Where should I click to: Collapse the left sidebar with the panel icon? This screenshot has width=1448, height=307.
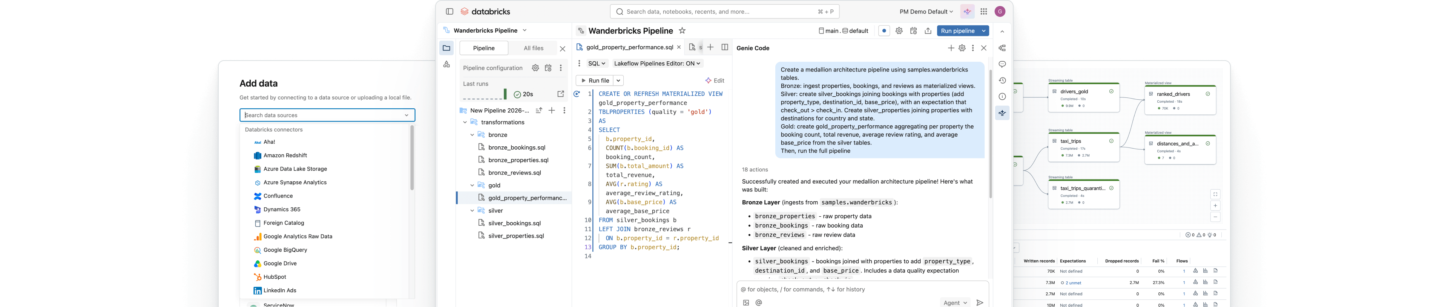(449, 11)
